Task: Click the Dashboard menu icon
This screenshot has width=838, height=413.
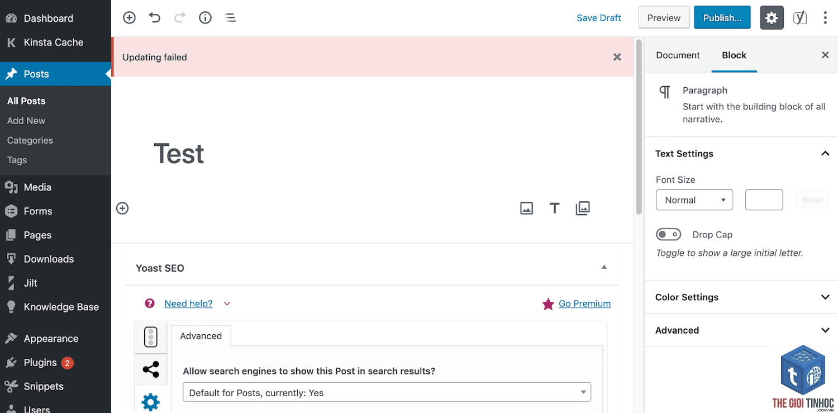Action: pos(11,18)
